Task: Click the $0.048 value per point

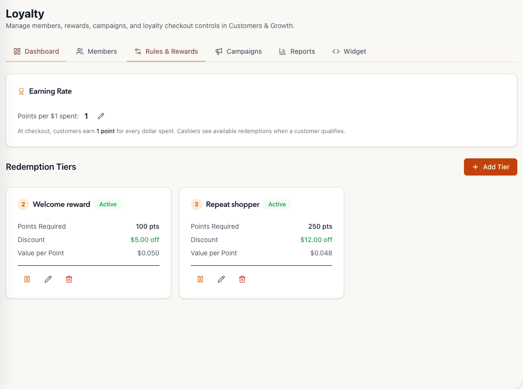Action: (321, 253)
